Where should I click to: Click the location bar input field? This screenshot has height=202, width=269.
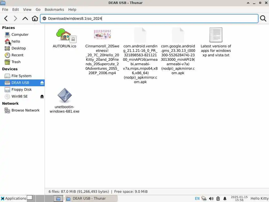149,18
